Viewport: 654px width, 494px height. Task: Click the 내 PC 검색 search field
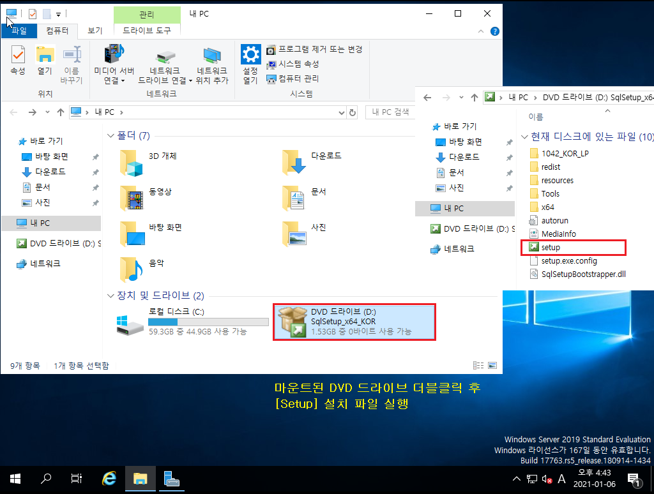pos(390,112)
